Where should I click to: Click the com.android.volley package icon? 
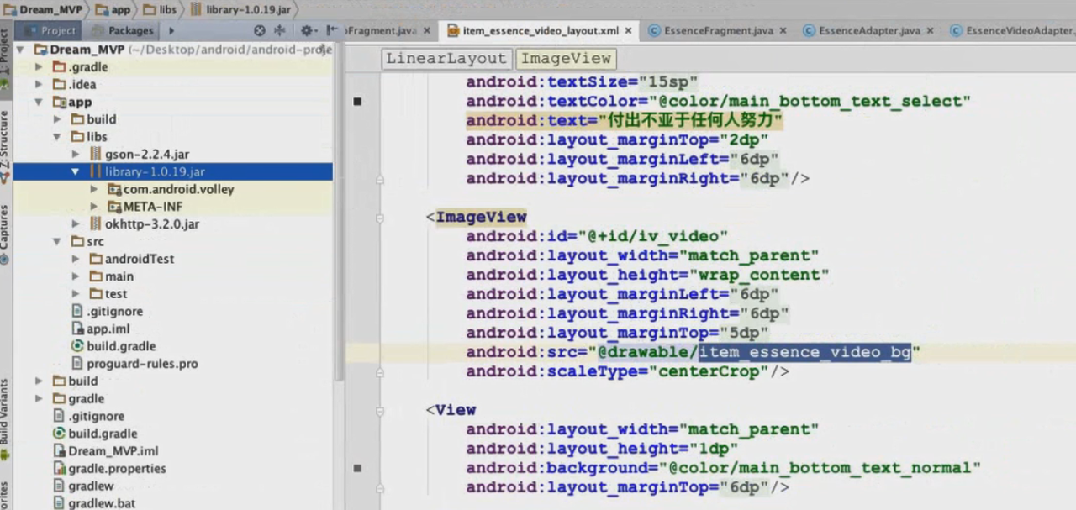pos(114,190)
